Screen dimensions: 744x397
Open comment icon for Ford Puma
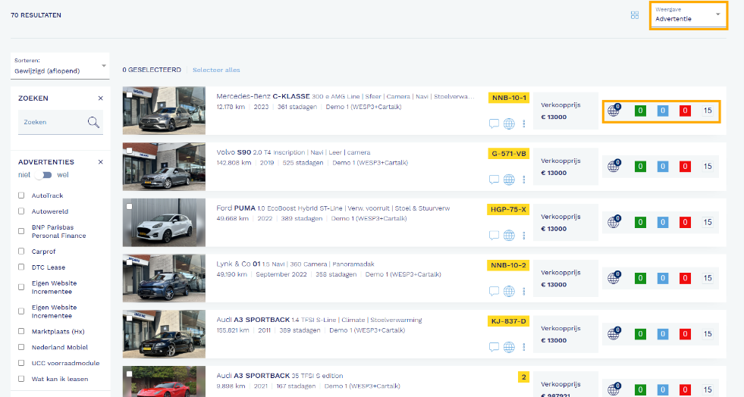point(494,236)
